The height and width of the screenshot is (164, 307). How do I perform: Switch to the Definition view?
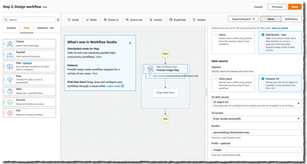click(291, 19)
